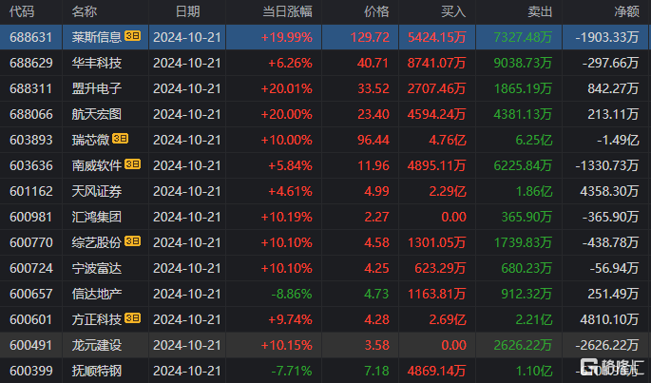
Task: Click the 3日 badge beside 综艺股份
Action: tap(132, 241)
